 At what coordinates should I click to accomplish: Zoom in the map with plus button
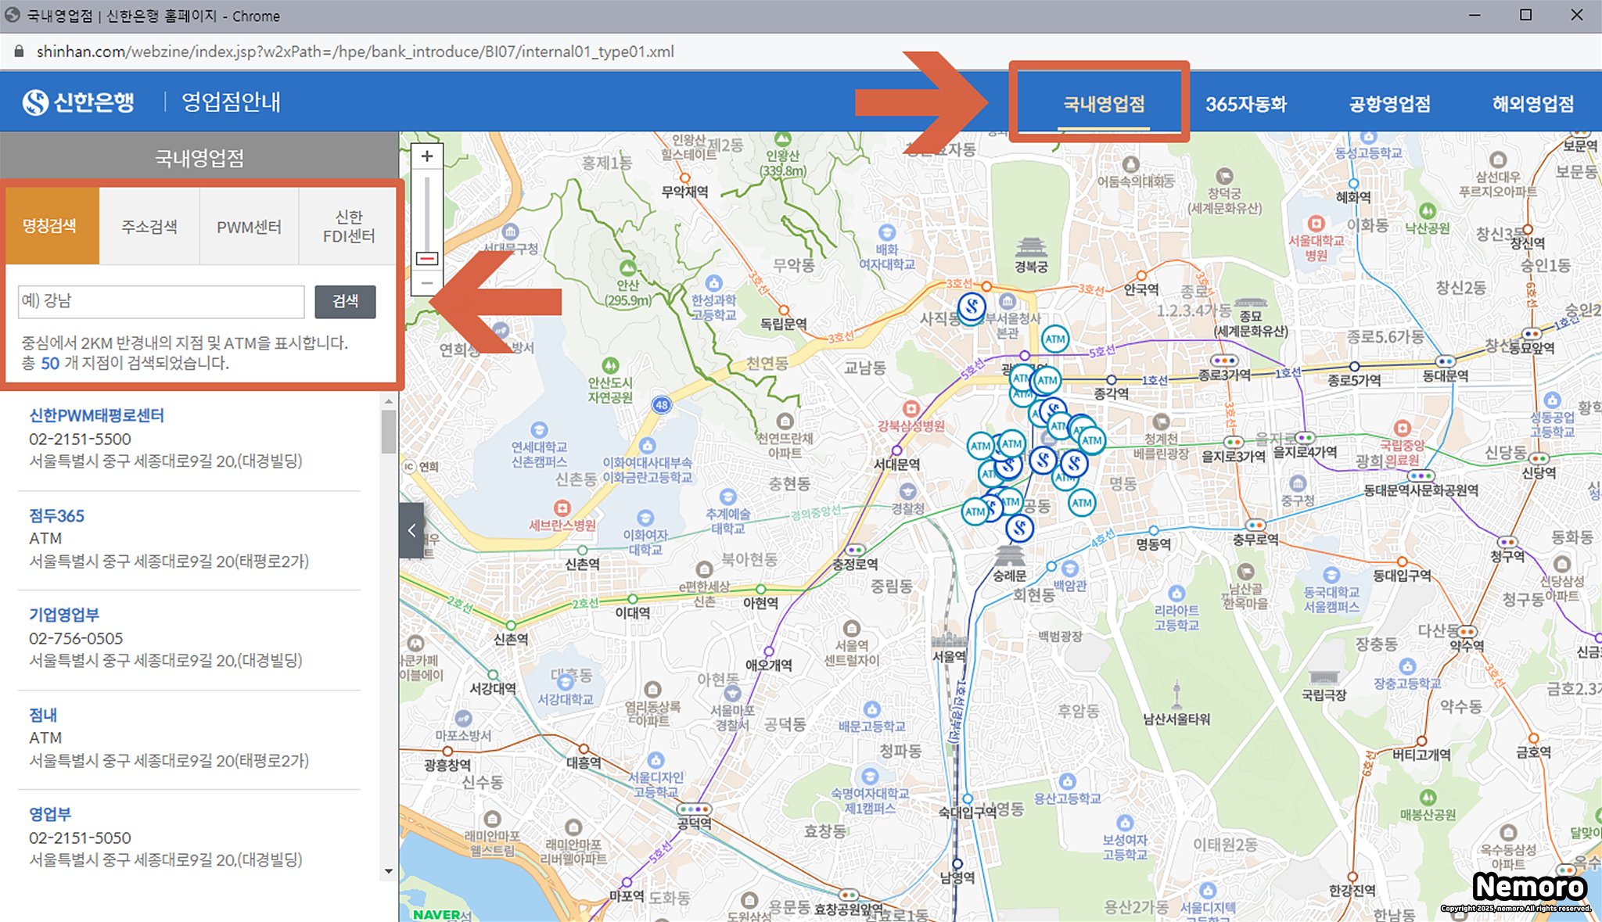coord(427,156)
